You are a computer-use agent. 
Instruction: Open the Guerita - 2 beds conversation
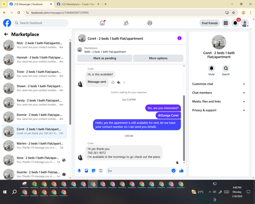coord(35,174)
